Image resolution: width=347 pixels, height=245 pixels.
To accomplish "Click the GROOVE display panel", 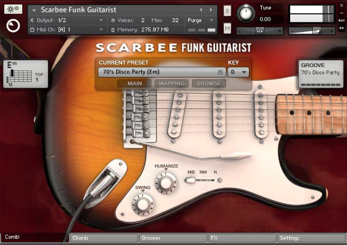I will click(x=320, y=74).
